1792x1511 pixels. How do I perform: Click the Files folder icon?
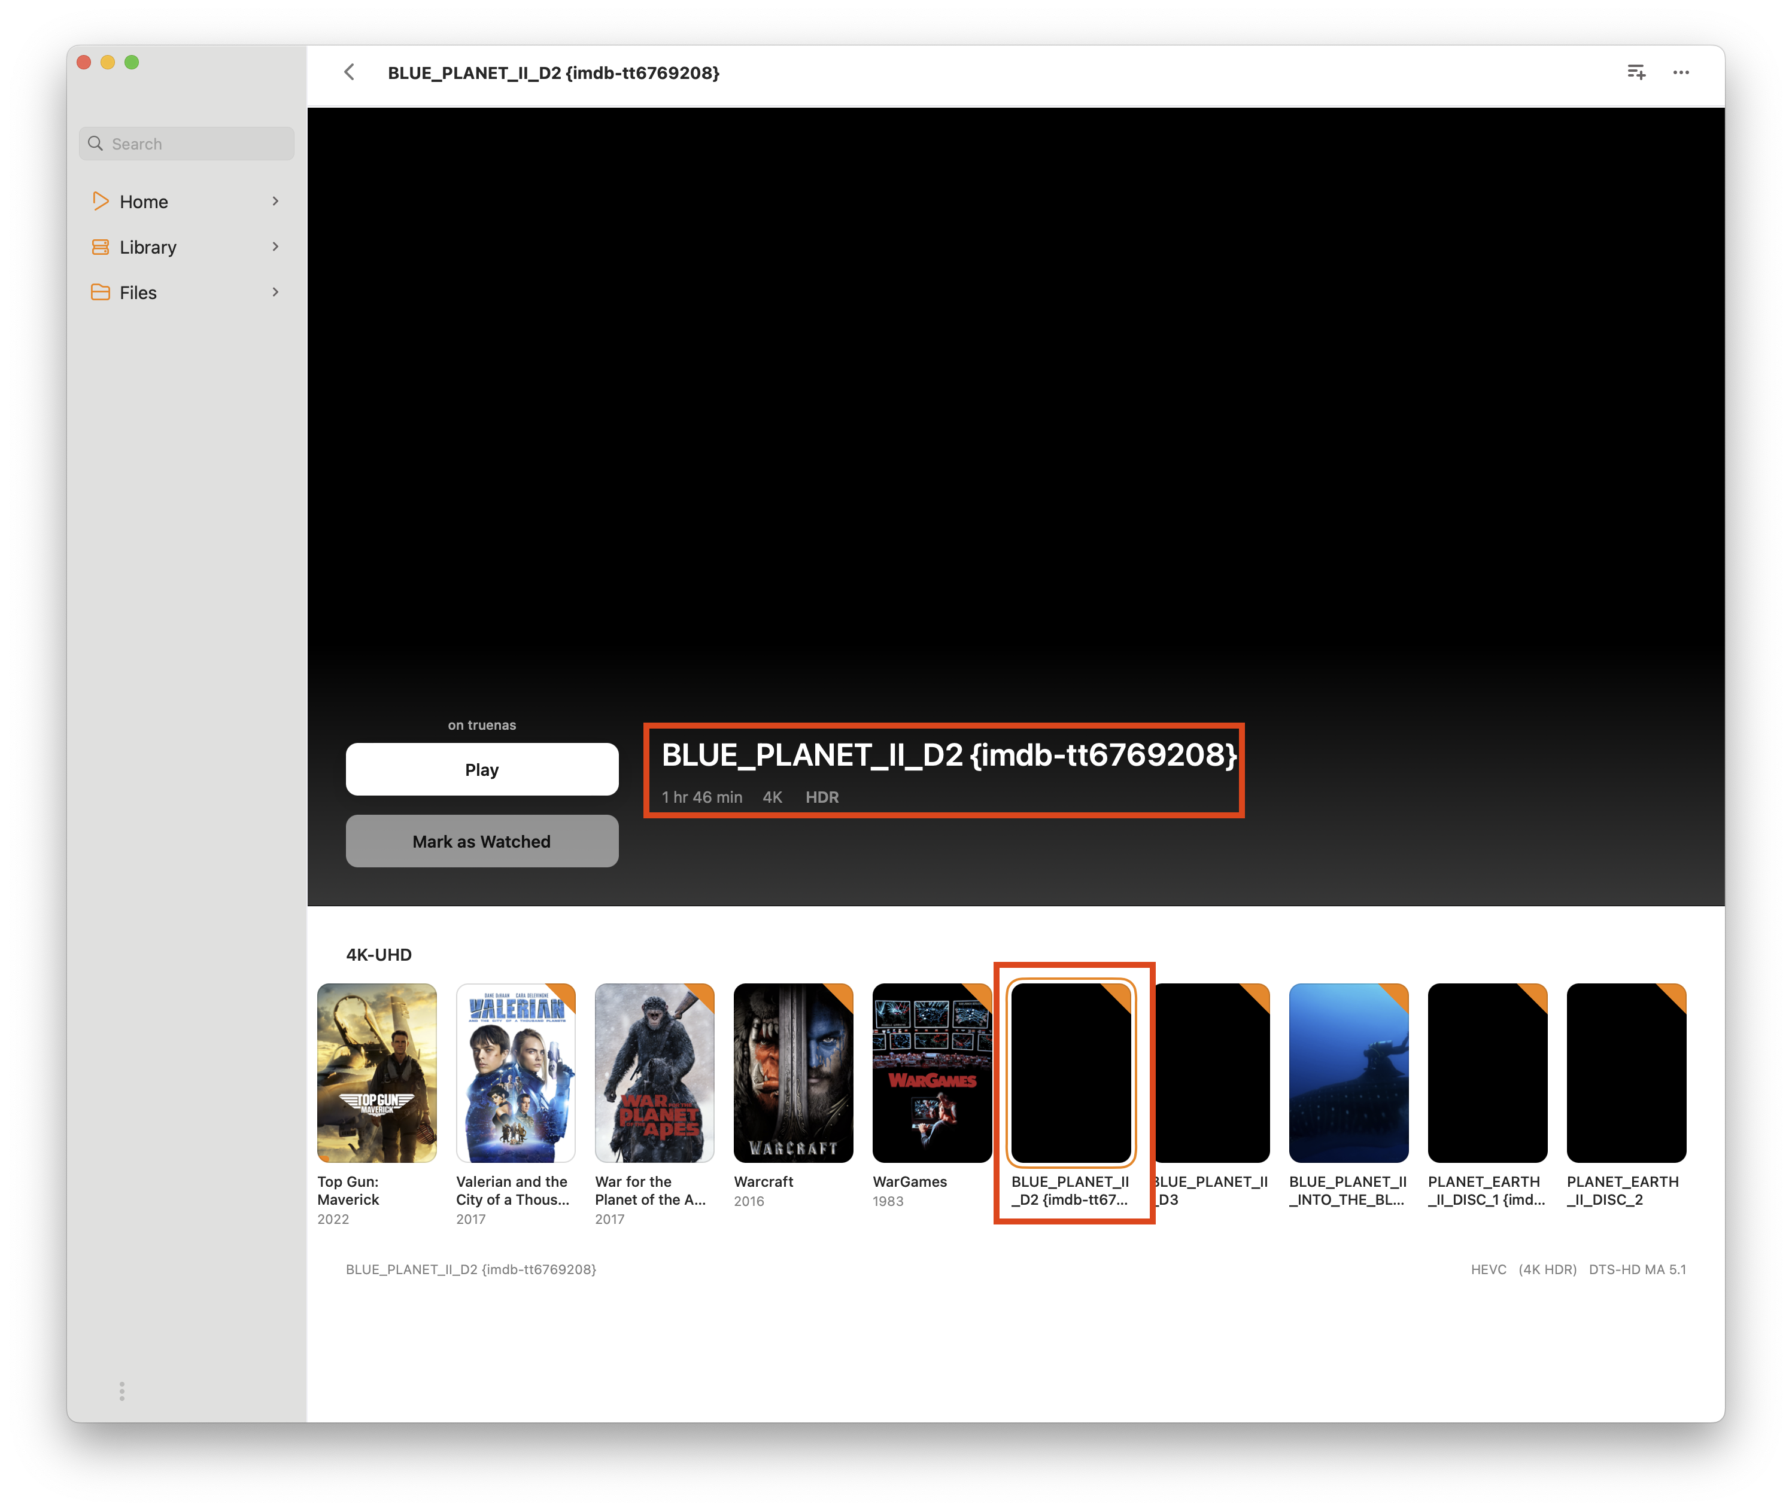[x=101, y=293]
